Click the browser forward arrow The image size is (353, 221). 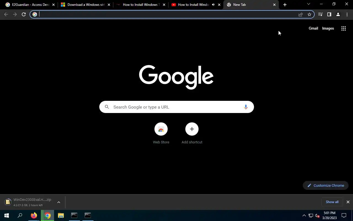15,14
